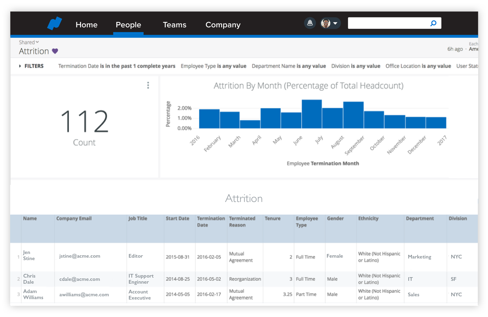The width and height of the screenshot is (488, 317).
Task: Click the September bar in chart
Action: [x=353, y=115]
